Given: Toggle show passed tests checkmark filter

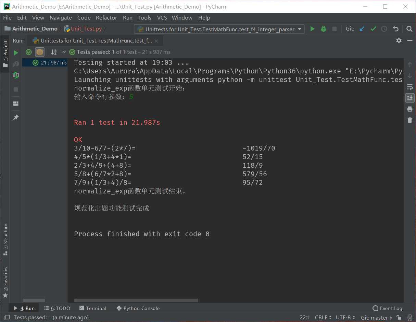Looking at the screenshot, I should click(x=29, y=52).
